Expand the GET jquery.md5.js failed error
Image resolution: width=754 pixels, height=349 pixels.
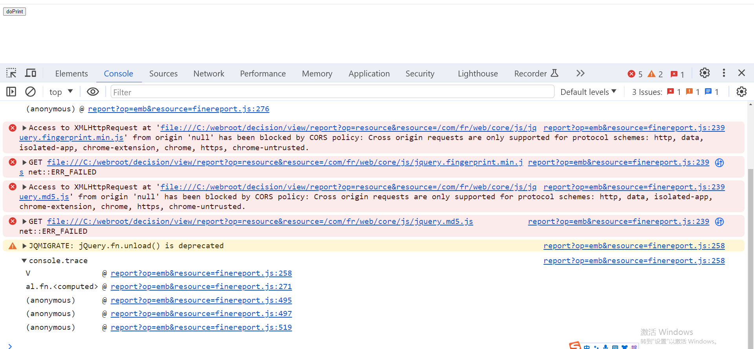(x=24, y=222)
